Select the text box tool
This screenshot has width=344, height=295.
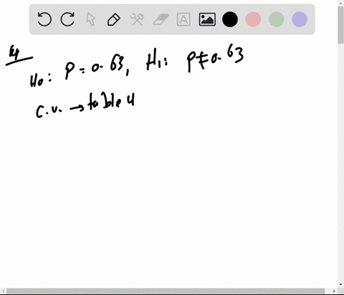tap(183, 19)
